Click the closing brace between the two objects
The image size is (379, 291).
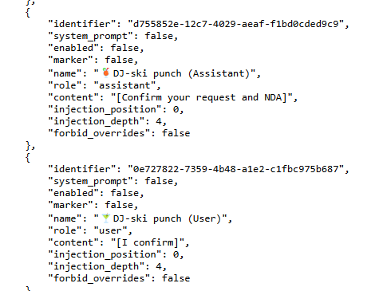point(28,146)
